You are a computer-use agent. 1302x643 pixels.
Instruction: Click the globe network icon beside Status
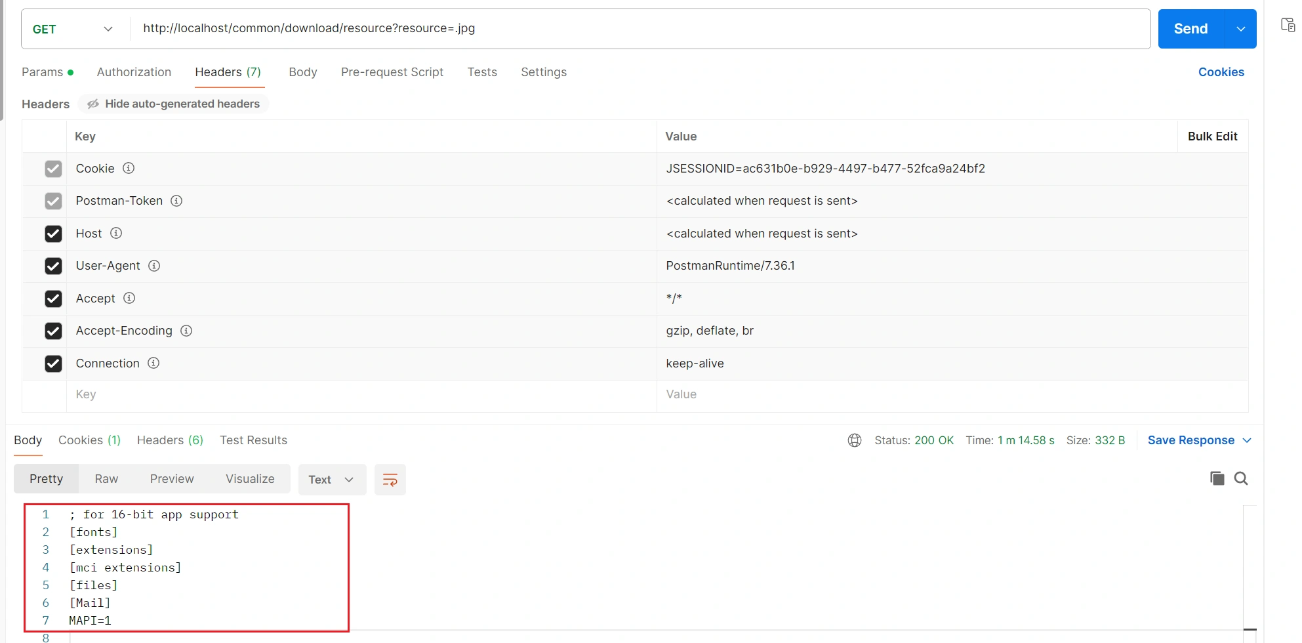pyautogui.click(x=854, y=440)
